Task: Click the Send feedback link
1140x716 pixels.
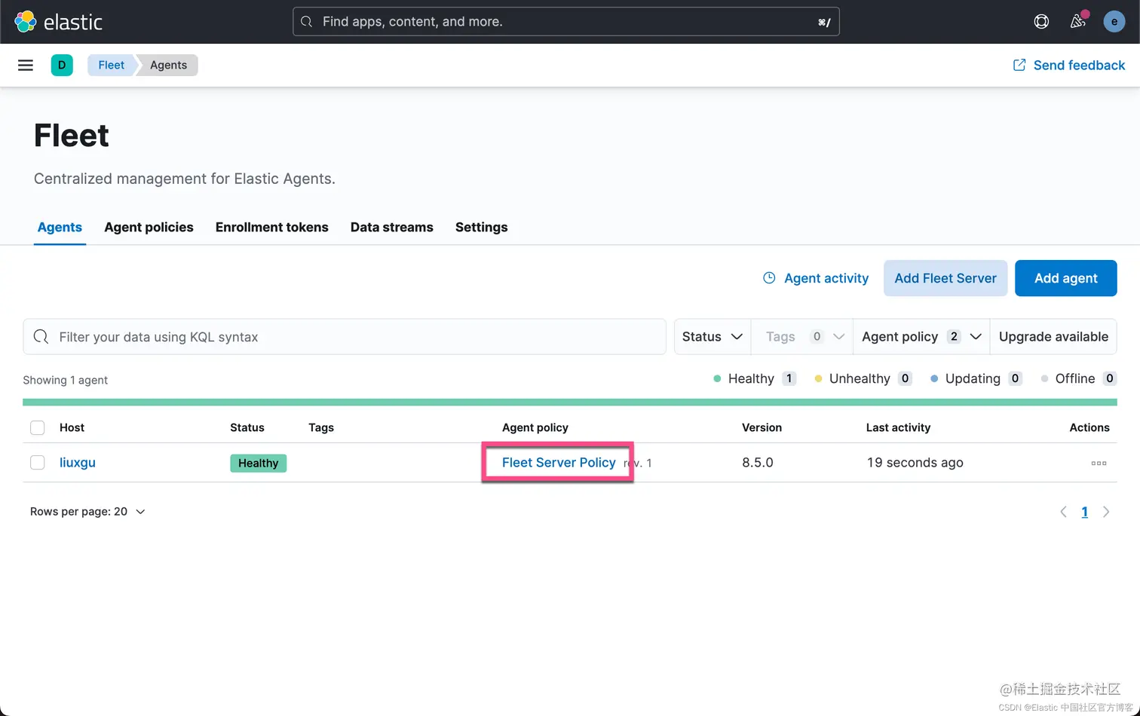Action: pyautogui.click(x=1068, y=66)
